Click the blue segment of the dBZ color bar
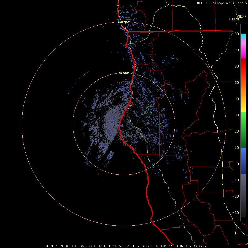Viewport: 248px width, 248px height. tap(243, 161)
